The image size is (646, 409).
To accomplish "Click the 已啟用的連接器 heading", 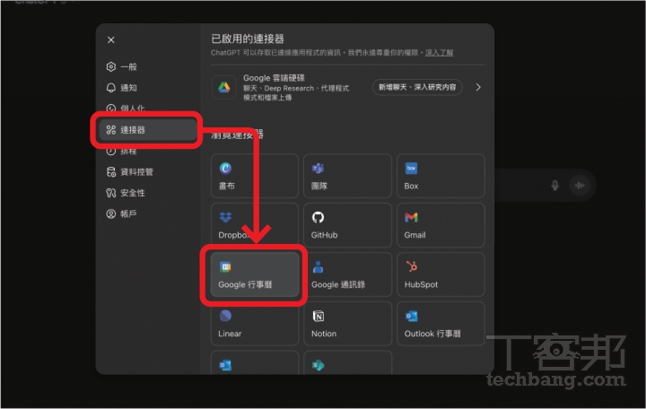I will (248, 39).
